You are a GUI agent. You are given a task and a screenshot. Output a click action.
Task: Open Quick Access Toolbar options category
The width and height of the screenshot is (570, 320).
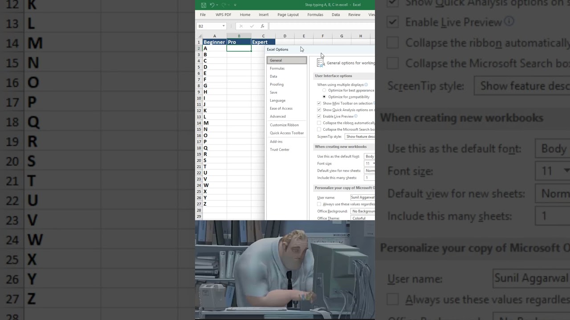tap(287, 133)
